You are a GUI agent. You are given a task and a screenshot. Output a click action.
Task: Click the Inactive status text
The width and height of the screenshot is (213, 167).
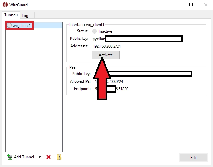[x=105, y=31]
